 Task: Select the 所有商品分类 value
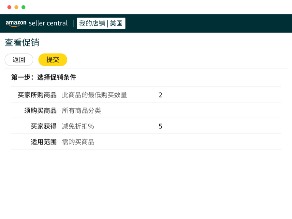tap(81, 110)
